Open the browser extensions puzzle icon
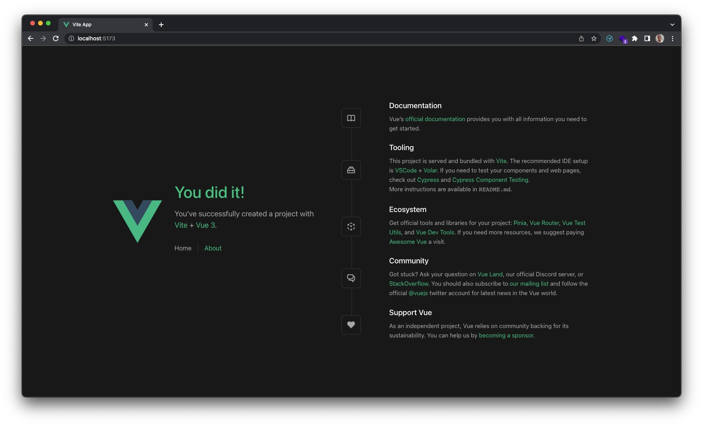The height and width of the screenshot is (426, 703). tap(635, 38)
